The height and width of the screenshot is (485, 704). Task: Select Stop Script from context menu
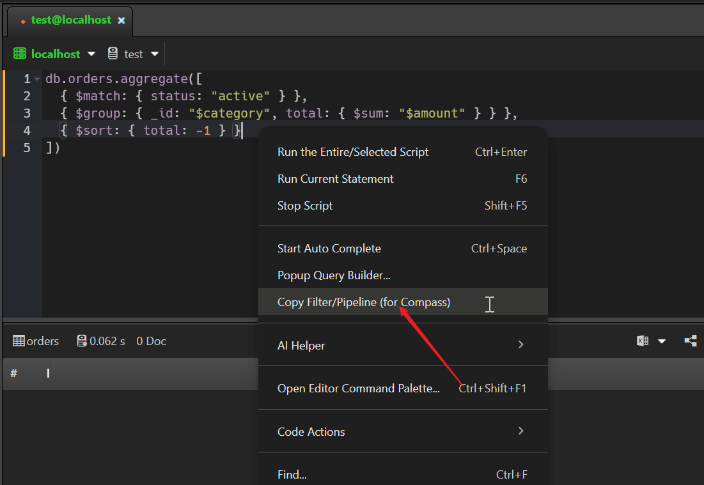click(403, 206)
